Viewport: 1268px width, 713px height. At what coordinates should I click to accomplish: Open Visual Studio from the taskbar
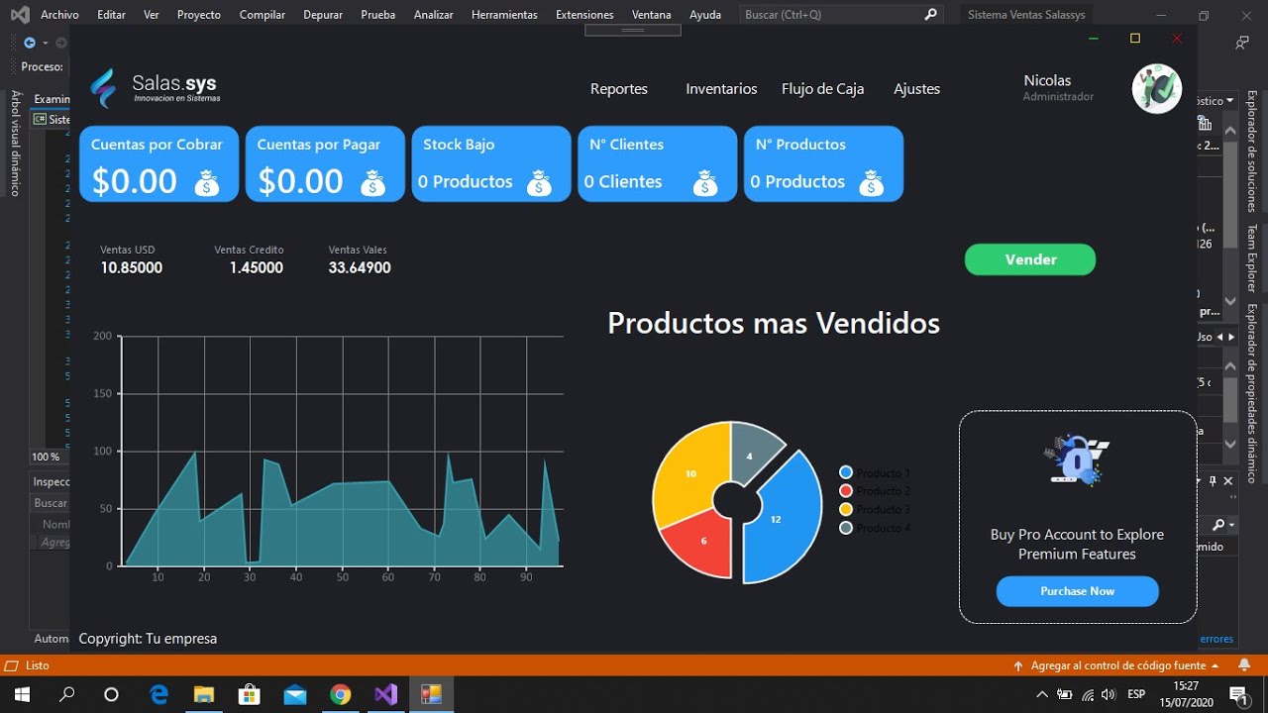coord(385,694)
